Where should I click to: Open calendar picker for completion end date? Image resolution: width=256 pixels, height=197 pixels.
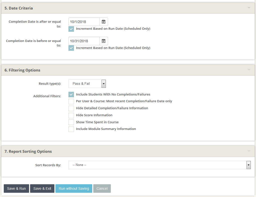point(104,41)
